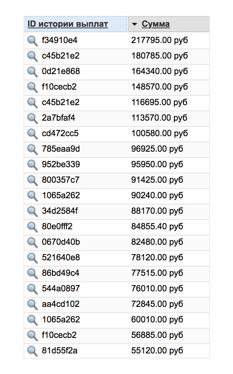233x374 pixels.
Task: Click the 84855.40 руб amount cell
Action: (x=157, y=227)
